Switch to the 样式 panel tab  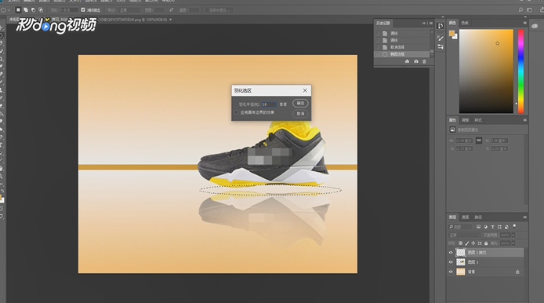pos(478,120)
